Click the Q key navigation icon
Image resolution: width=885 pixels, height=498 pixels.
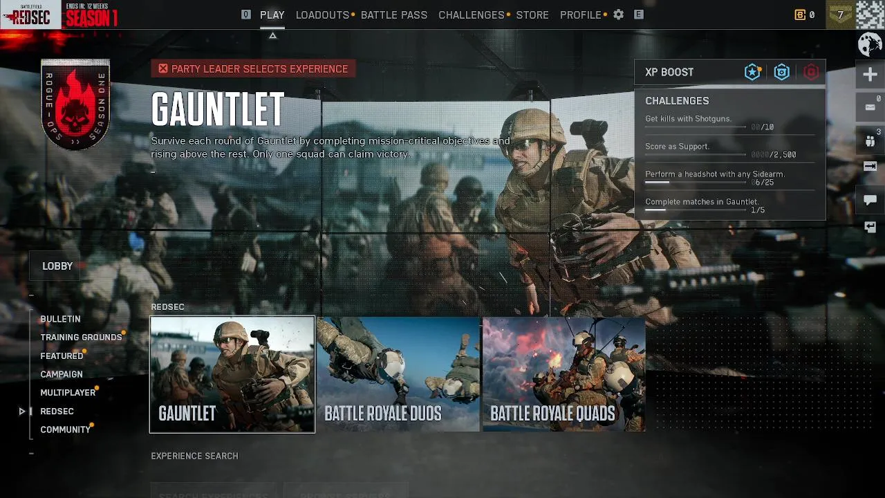pyautogui.click(x=246, y=15)
